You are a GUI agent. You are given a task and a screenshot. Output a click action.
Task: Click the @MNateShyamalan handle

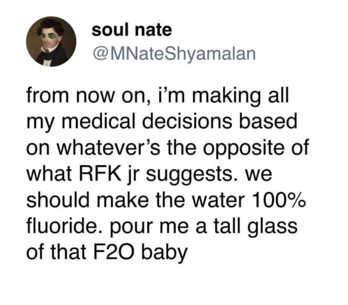pos(174,54)
